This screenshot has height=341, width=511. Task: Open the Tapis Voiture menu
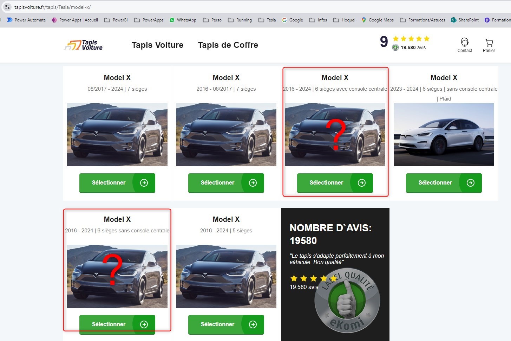[x=158, y=45]
